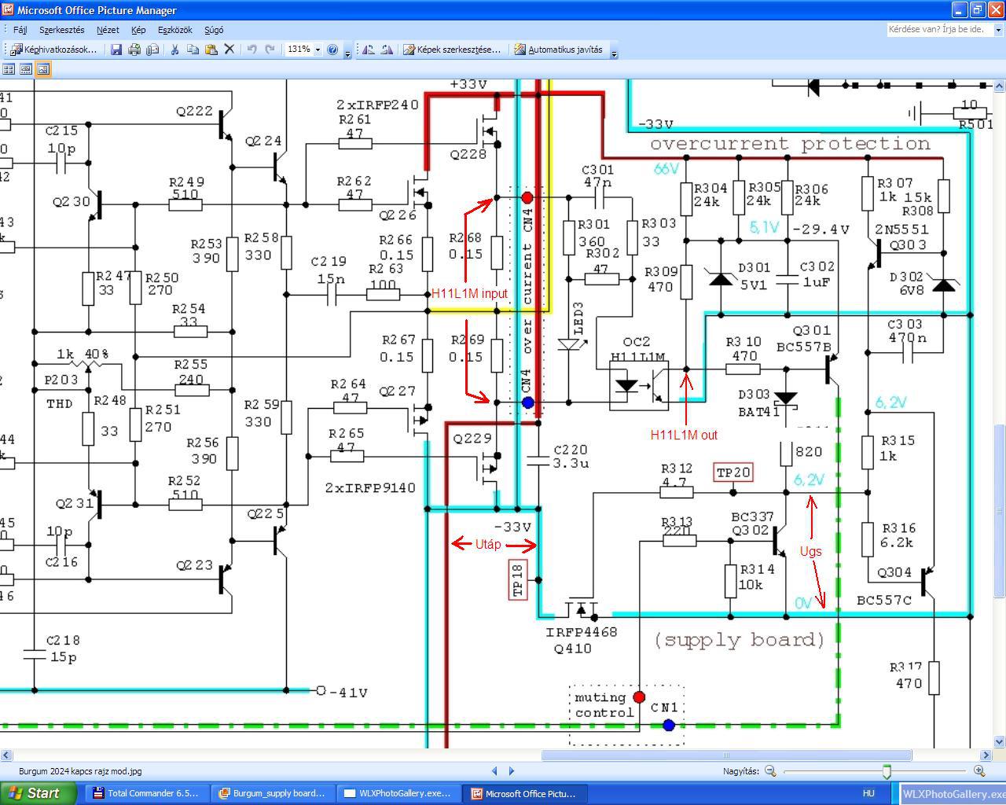Open the Kép menu
Screen dimensions: 1006x805
[138, 30]
